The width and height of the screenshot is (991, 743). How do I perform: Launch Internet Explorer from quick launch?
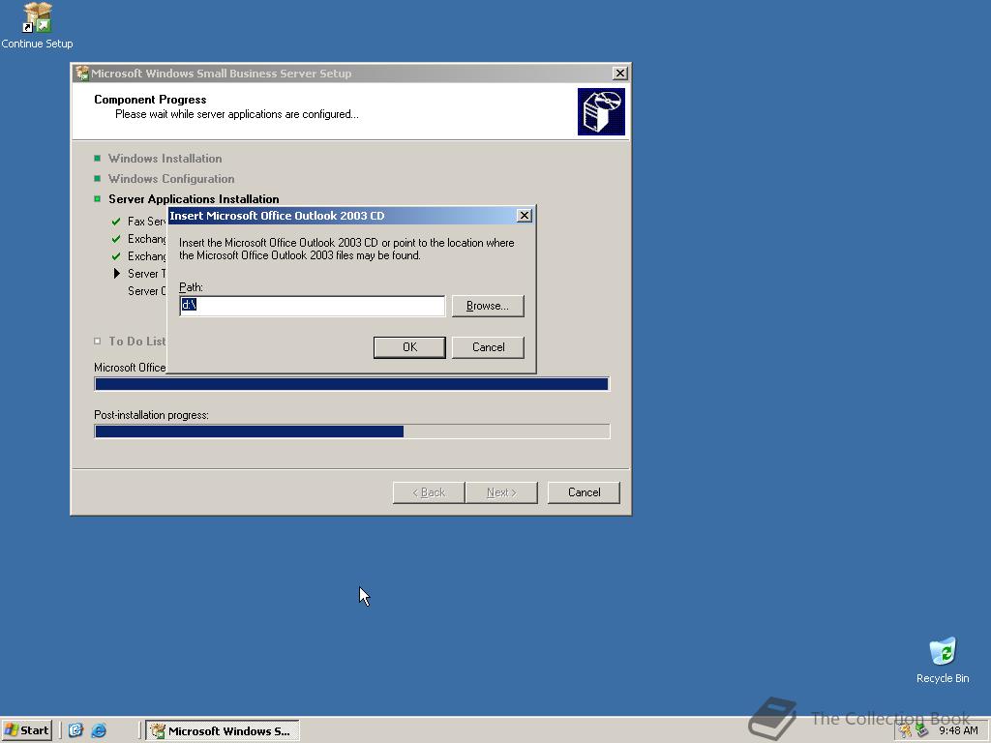click(x=99, y=730)
